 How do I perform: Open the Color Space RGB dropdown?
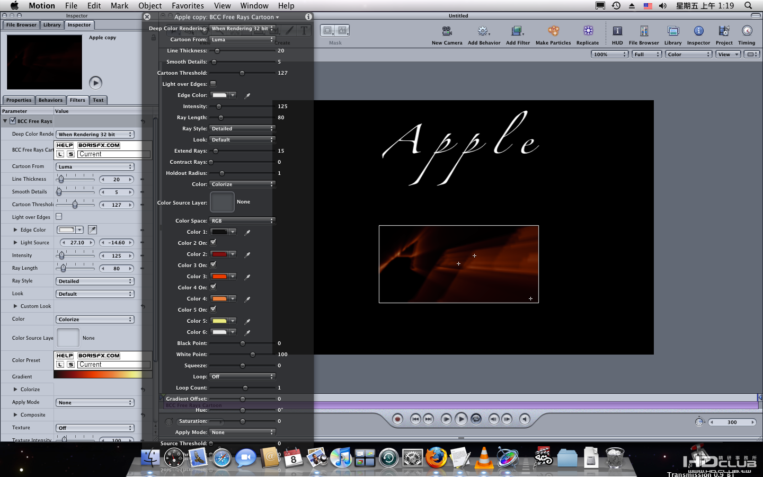pos(242,221)
